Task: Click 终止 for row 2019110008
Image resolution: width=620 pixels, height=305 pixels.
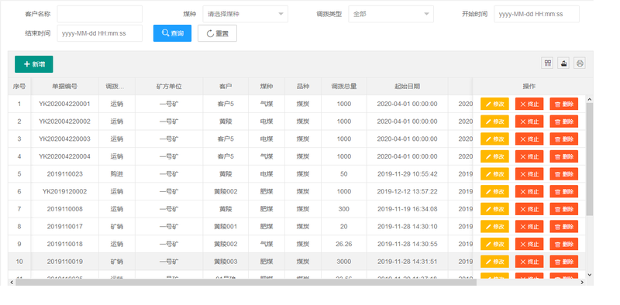Action: (x=529, y=209)
